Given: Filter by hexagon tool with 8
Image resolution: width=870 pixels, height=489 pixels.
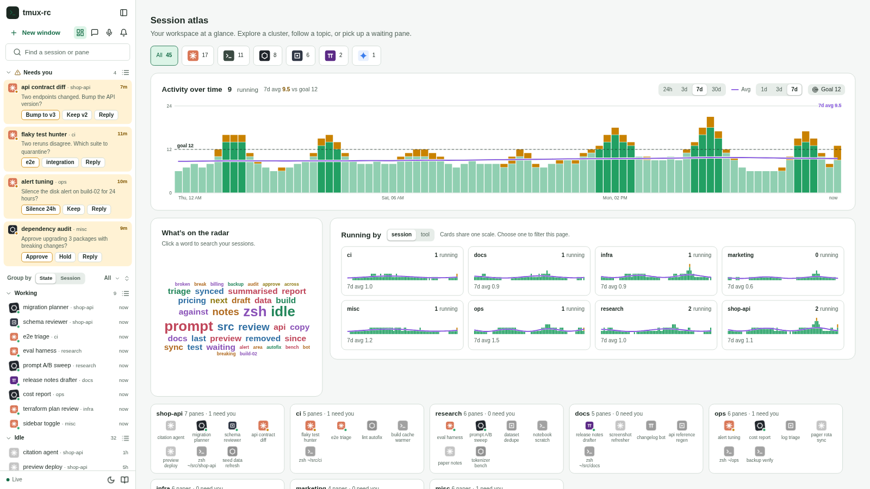Looking at the screenshot, I should [268, 55].
